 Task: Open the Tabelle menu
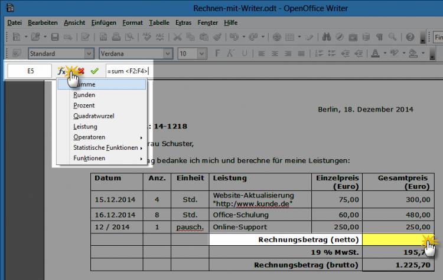click(x=159, y=22)
